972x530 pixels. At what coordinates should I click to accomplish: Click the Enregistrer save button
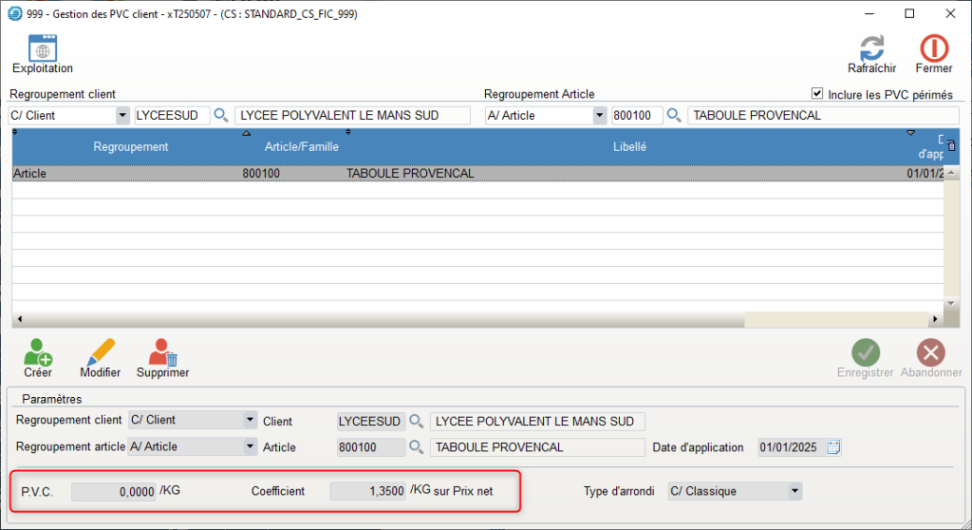pos(865,358)
